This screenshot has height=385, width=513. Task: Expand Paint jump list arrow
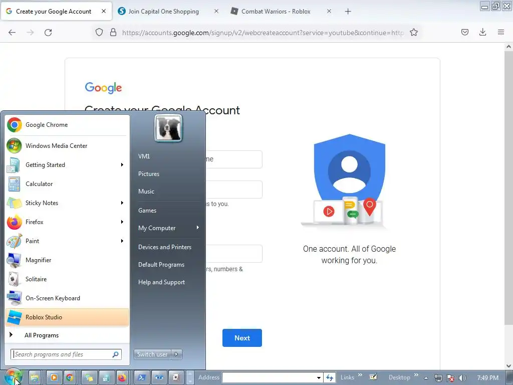(122, 241)
